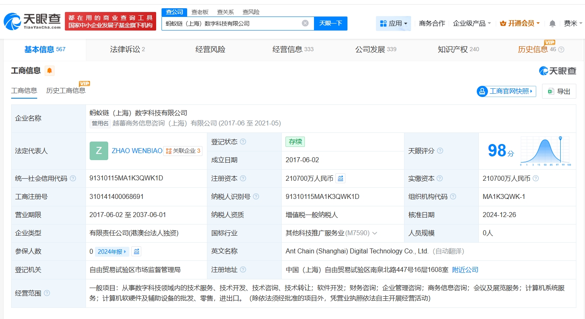The height and width of the screenshot is (319, 585).
Task: Click the help icon next to 历史信息
Action: pos(561,50)
